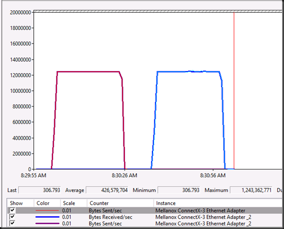
Task: Toggle Show checkbox for Bytes Received/sec row
Action: pos(12,217)
